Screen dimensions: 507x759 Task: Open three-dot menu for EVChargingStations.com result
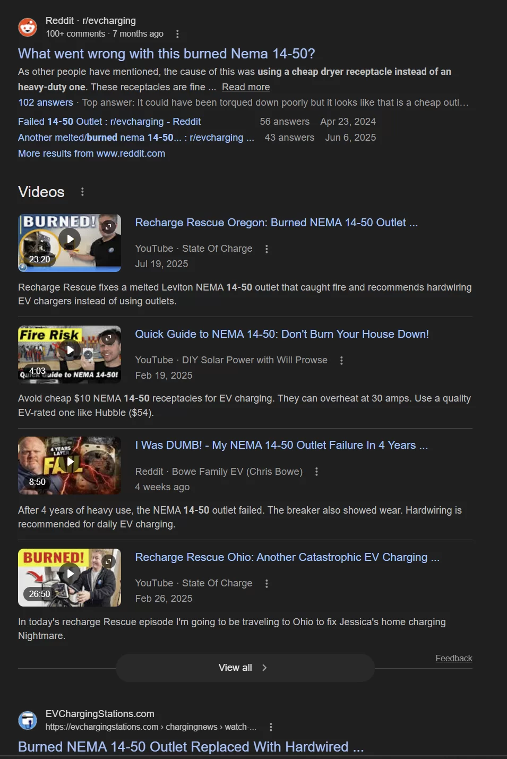click(271, 727)
